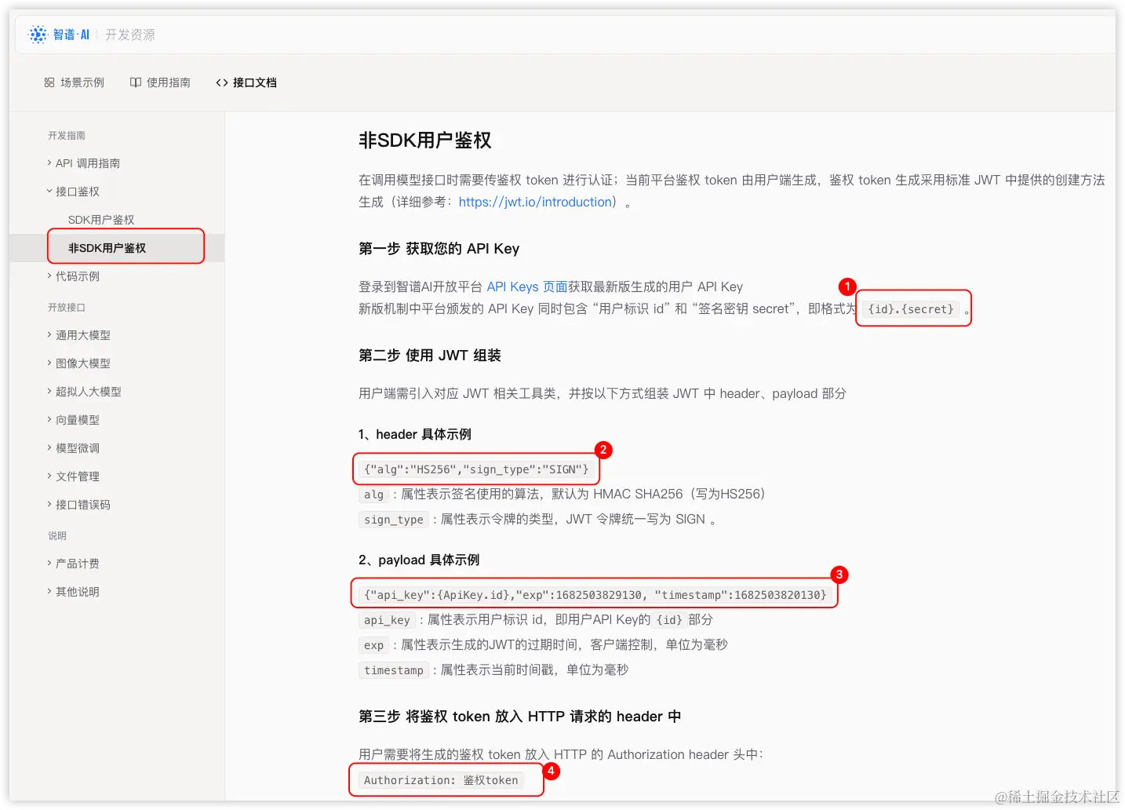This screenshot has height=810, width=1125.
Task: Open the https://jwt.io/introduction link
Action: coord(535,202)
